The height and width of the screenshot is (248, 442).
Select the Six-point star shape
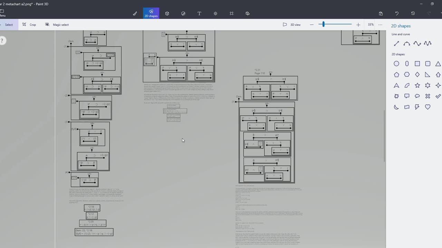point(428,85)
